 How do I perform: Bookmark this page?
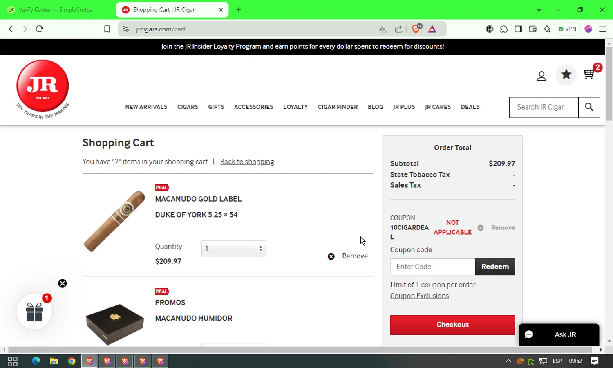pos(107,29)
